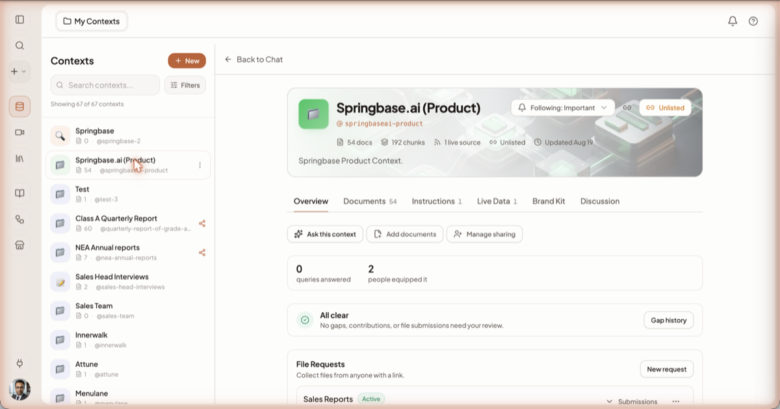Screen dimensions: 780x409
Task: Open the help question mark icon
Action: pos(753,21)
